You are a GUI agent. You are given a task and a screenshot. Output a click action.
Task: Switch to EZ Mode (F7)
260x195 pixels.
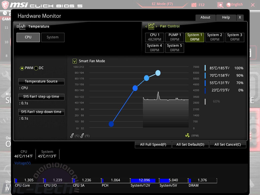(x=162, y=4)
